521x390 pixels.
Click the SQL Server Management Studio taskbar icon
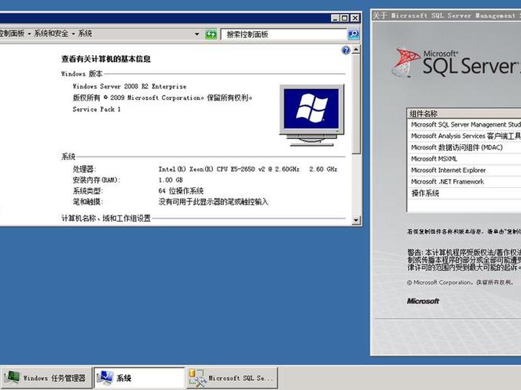click(198, 378)
